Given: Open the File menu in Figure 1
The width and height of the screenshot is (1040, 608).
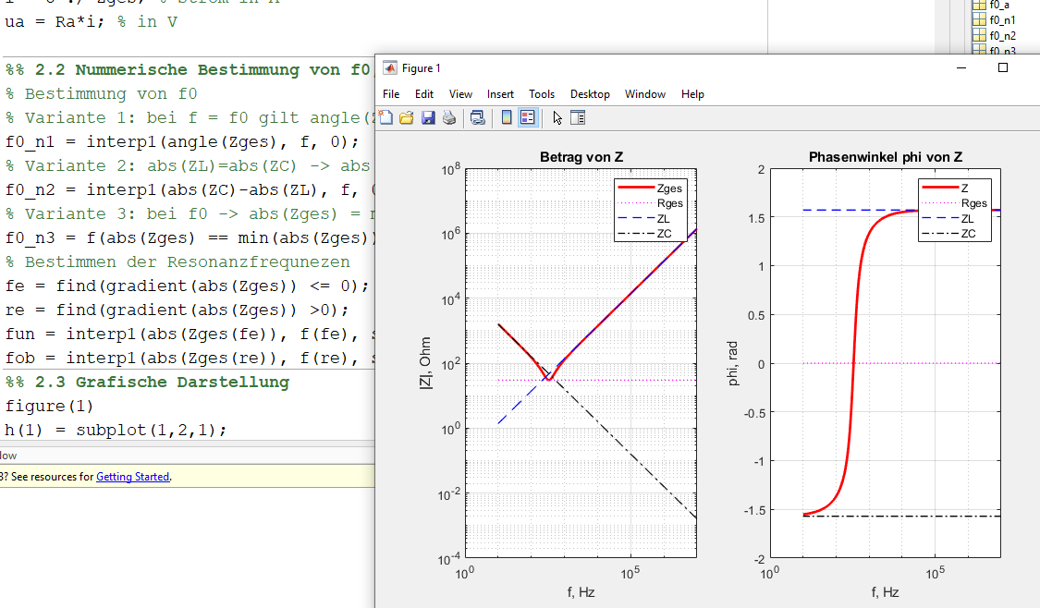Looking at the screenshot, I should [391, 94].
